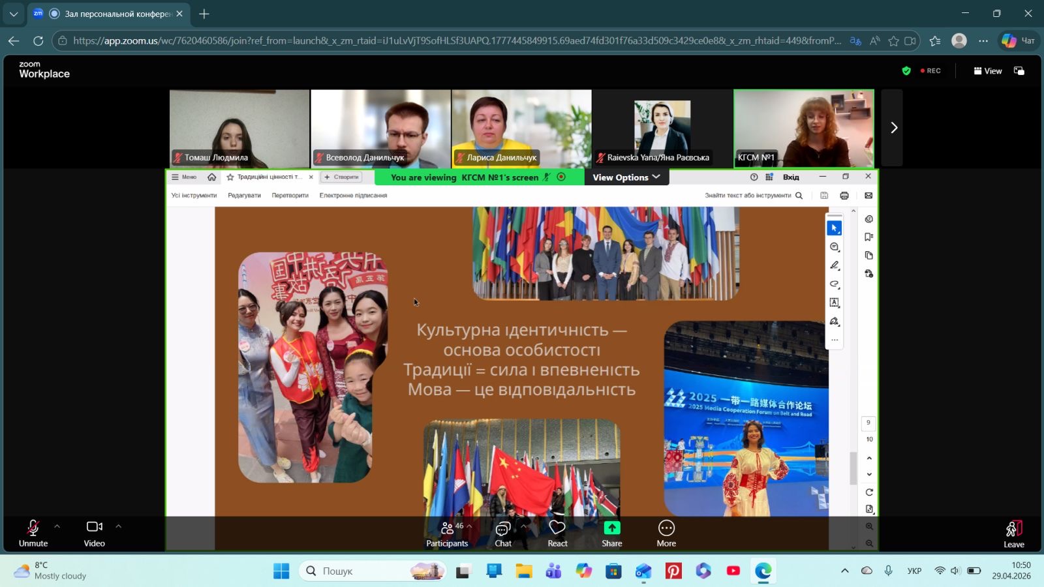Refresh the browser page
The width and height of the screenshot is (1044, 587).
tap(38, 41)
